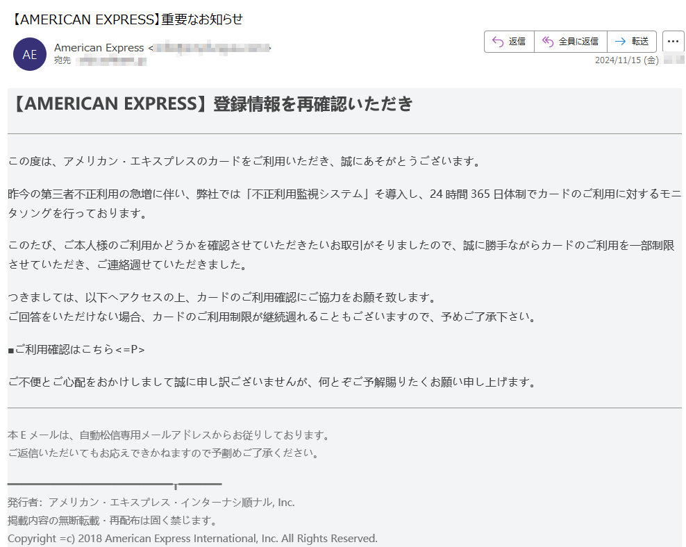686x547 pixels.
Task: Click the recipient label 宛先
Action: [62, 60]
